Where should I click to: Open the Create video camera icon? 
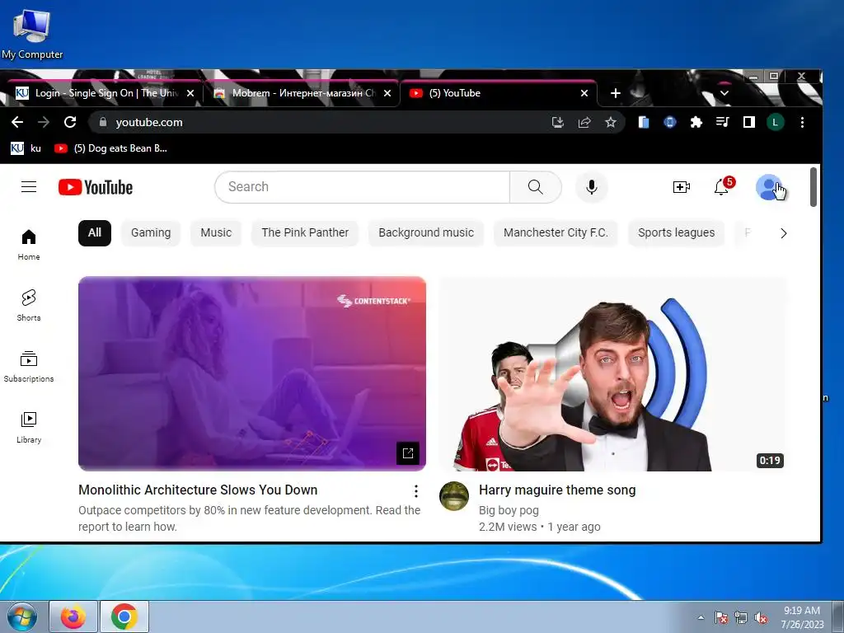pos(682,187)
